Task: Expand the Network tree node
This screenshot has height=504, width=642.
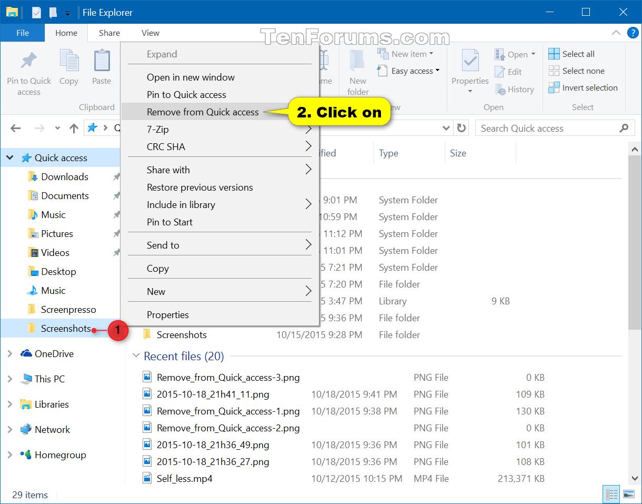Action: (10, 429)
